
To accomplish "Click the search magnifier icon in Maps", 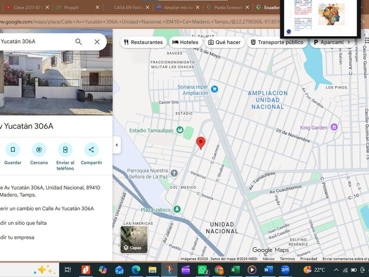I will (x=79, y=42).
